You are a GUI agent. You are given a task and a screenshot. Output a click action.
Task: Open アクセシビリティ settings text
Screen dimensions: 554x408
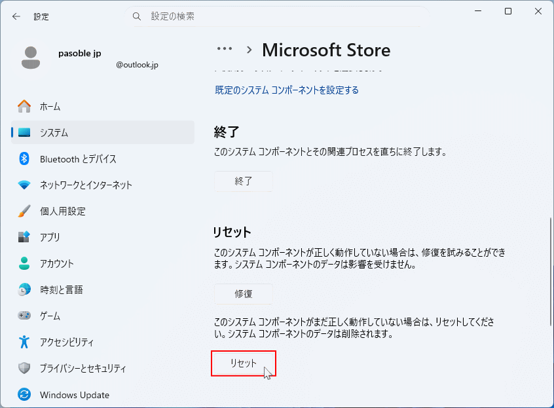click(67, 342)
